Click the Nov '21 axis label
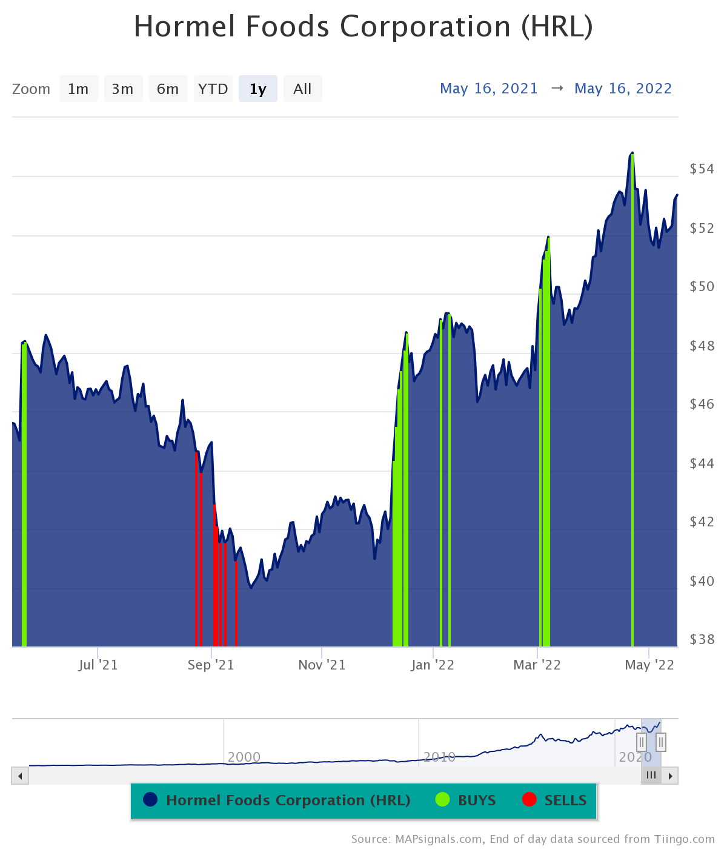Viewport: 727px width, 849px height. (322, 665)
